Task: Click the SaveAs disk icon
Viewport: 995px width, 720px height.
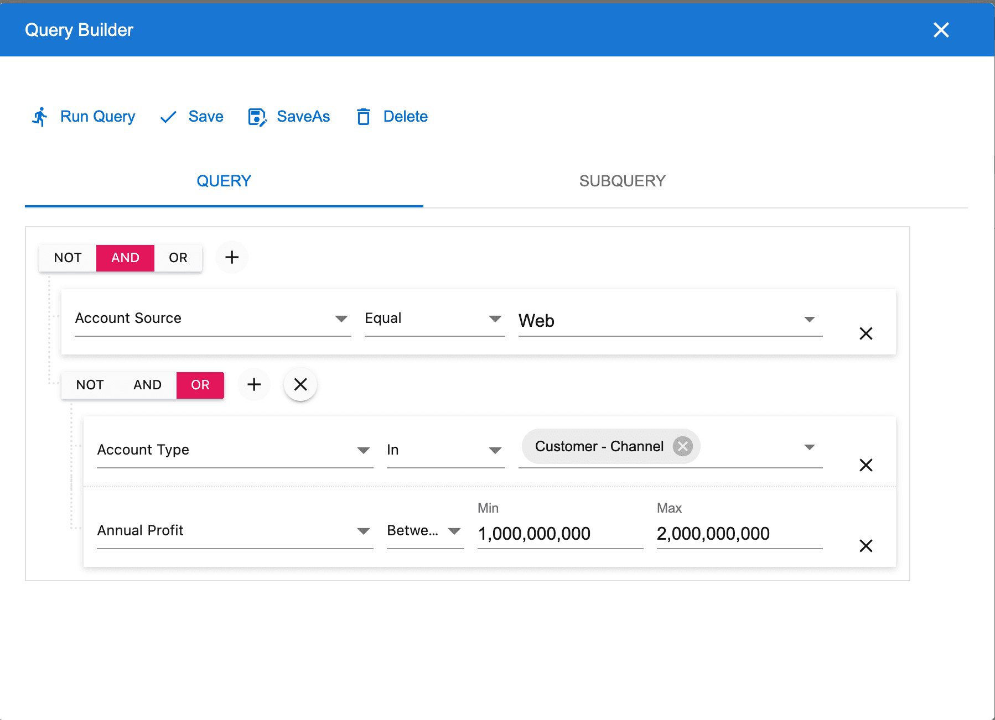Action: pyautogui.click(x=257, y=117)
